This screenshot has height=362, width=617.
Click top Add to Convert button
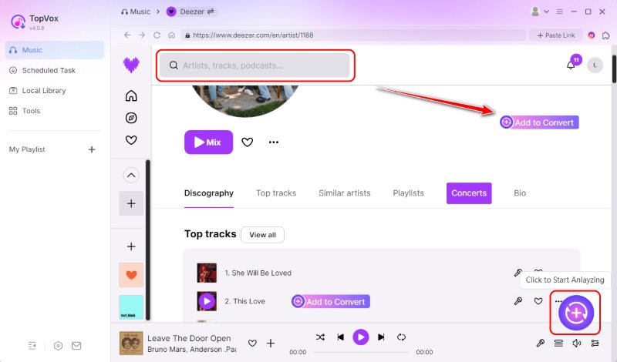[x=539, y=122]
